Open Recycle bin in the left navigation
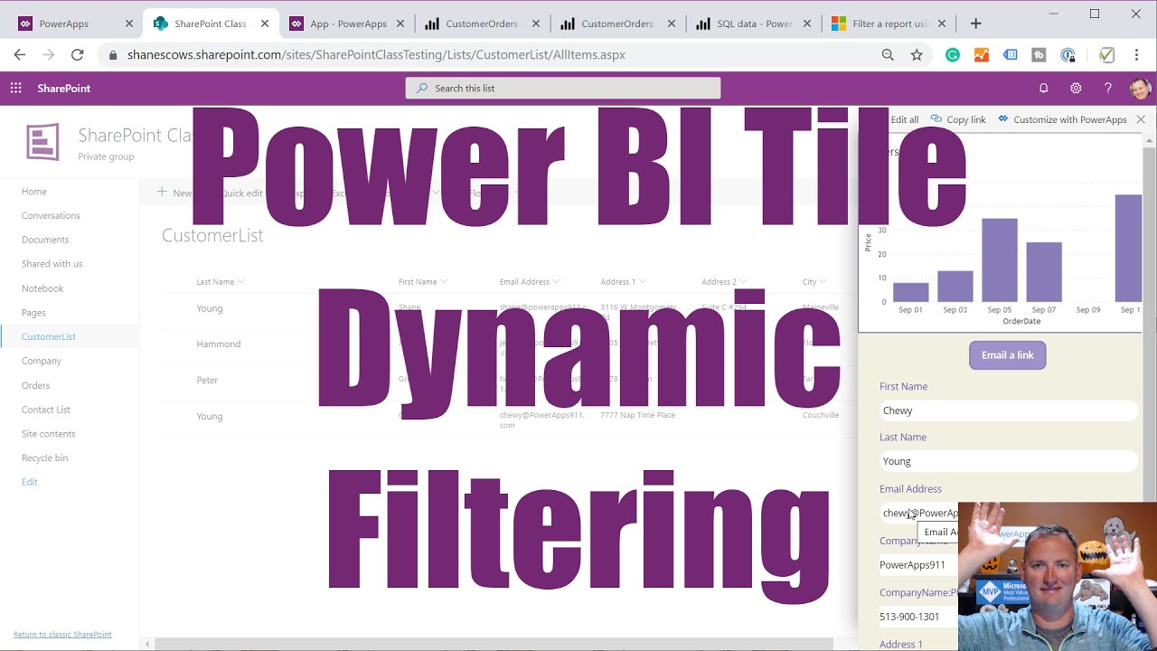The image size is (1157, 651). click(x=45, y=458)
